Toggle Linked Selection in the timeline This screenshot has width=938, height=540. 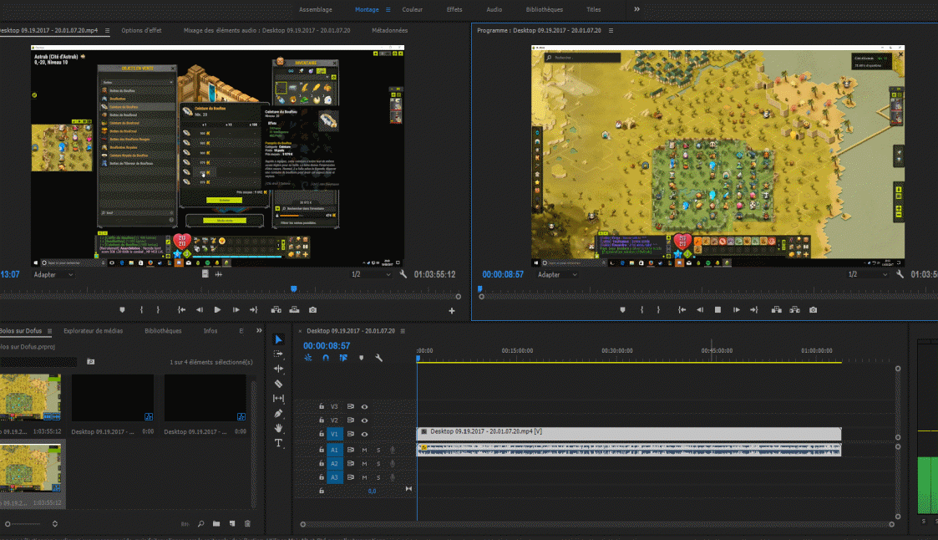tap(343, 358)
